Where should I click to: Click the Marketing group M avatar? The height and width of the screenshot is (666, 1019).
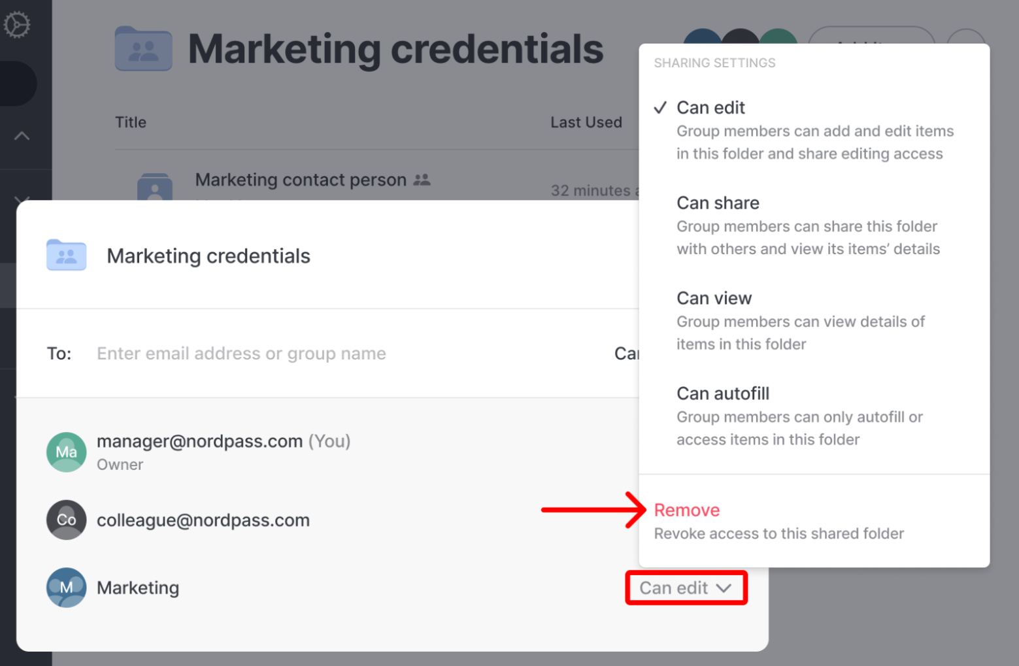coord(66,588)
